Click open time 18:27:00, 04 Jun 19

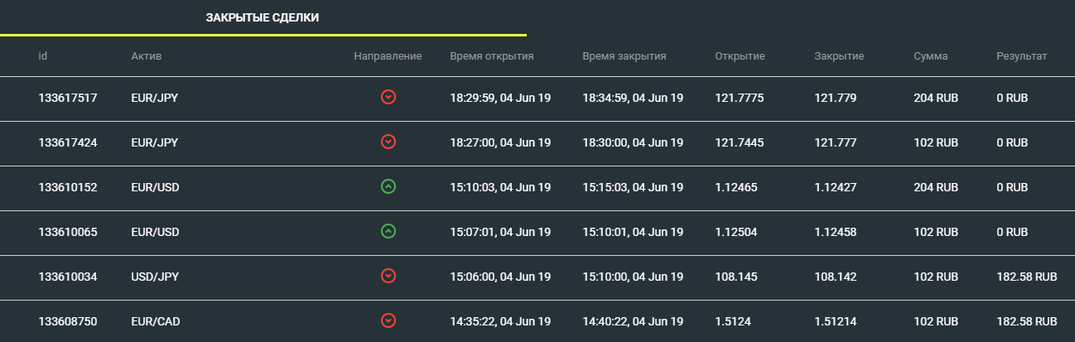tap(500, 142)
